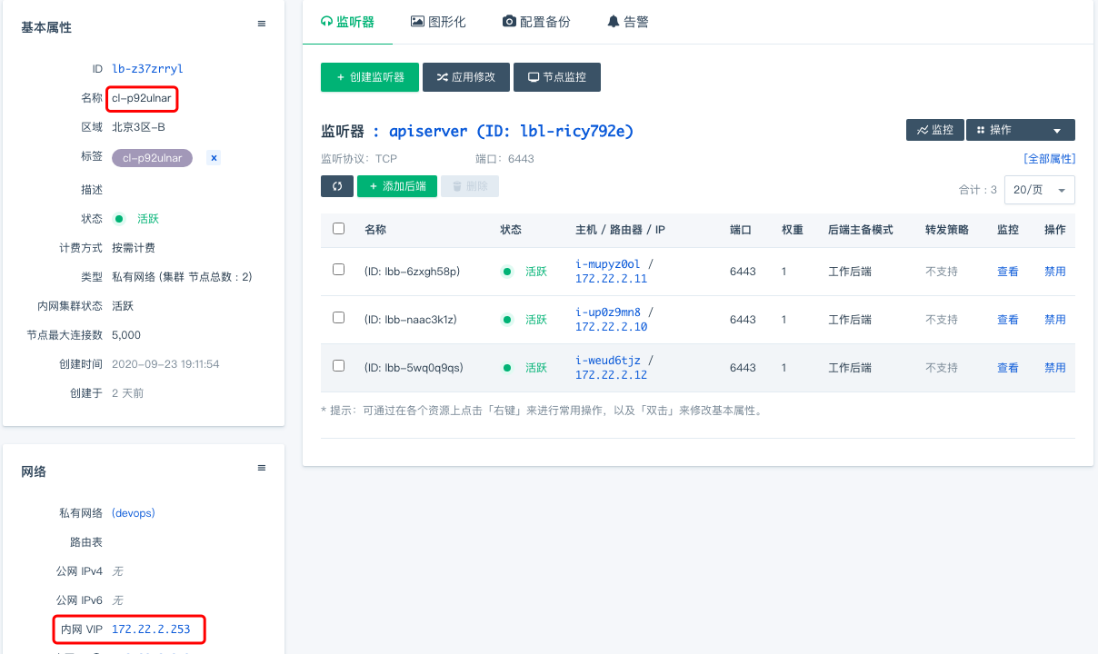
Task: Go to the 告警 alarms tab
Action: pyautogui.click(x=628, y=22)
